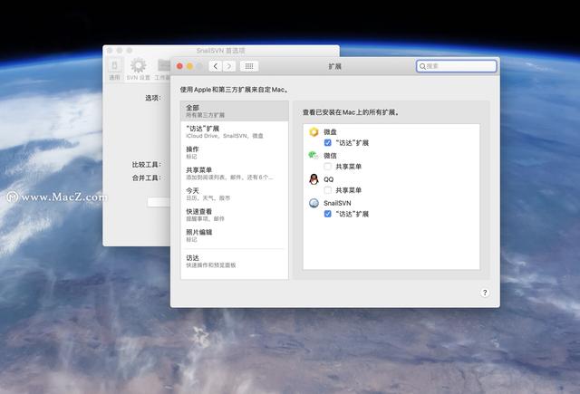Select 共享菜单 category in sidebar

pos(235,173)
